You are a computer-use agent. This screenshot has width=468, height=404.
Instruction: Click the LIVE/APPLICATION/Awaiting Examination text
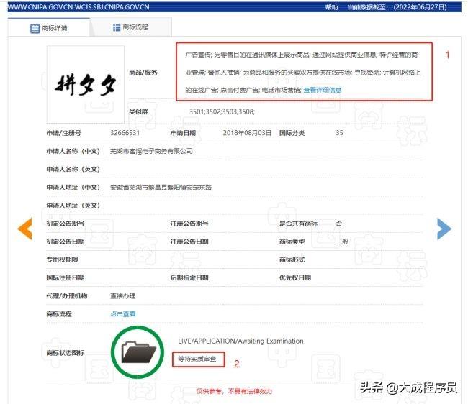click(x=240, y=341)
